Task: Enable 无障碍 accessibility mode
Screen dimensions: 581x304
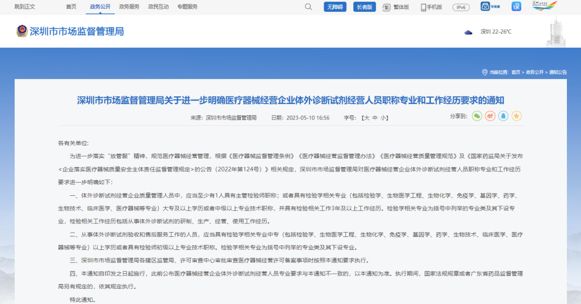Action: [335, 7]
